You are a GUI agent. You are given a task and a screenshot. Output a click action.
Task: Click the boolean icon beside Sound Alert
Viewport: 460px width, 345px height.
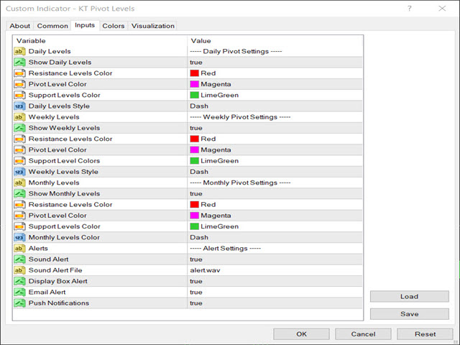click(x=19, y=259)
